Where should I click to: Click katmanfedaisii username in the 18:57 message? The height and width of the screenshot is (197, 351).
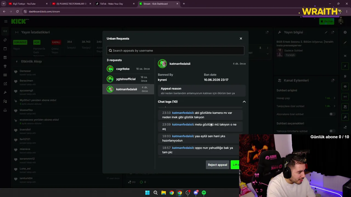click(183, 148)
